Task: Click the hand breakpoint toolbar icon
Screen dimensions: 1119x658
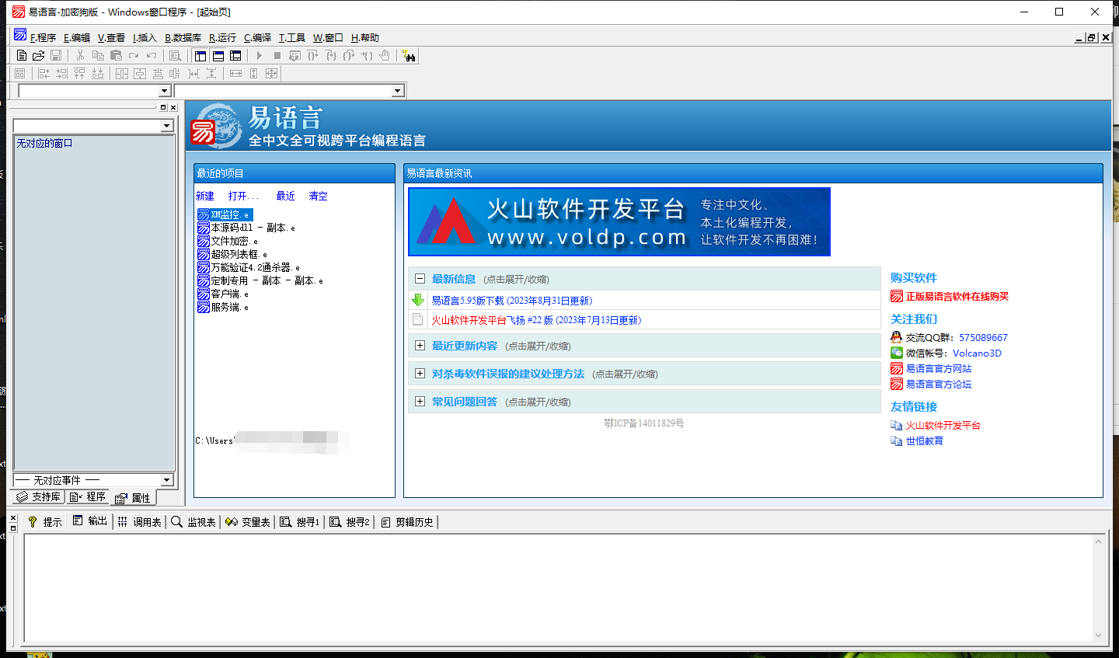Action: 385,56
